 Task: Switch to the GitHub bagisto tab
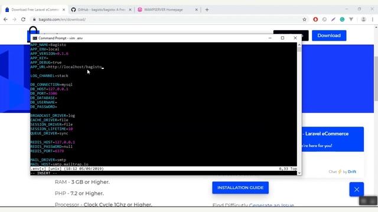[101, 9]
